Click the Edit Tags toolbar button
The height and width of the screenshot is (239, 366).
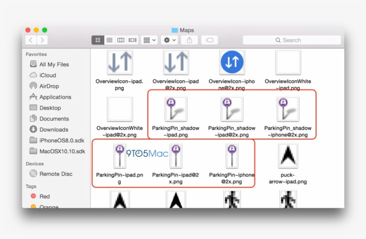click(209, 40)
